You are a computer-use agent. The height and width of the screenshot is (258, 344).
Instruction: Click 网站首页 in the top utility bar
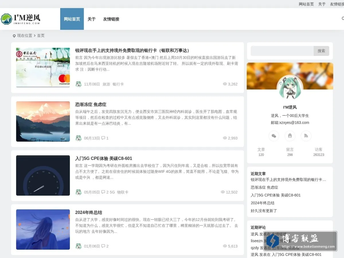point(306,4)
